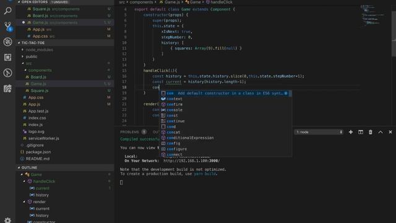
Task: Collapse the TIC-TAC-TOE folder section
Action: coord(19,43)
